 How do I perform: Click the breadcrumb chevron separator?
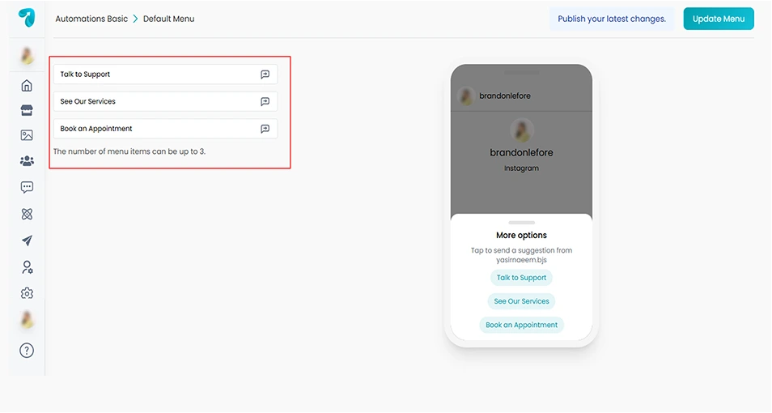click(x=135, y=19)
